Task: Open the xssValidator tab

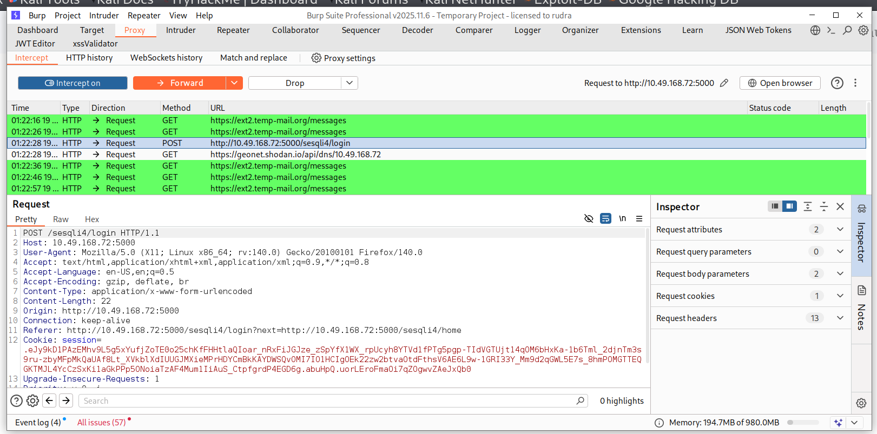Action: point(95,44)
